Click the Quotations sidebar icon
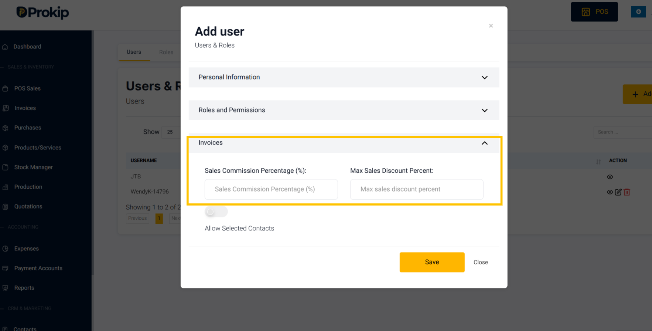Image resolution: width=652 pixels, height=331 pixels. coord(5,207)
